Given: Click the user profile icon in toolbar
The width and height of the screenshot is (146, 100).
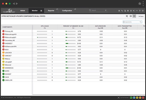Looking at the screenshot, I should click(x=119, y=11).
